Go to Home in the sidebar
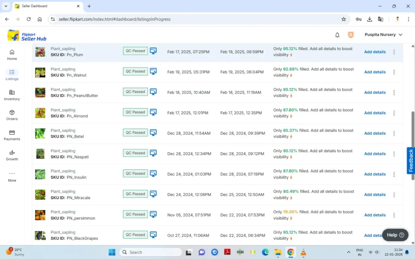 click(x=12, y=55)
